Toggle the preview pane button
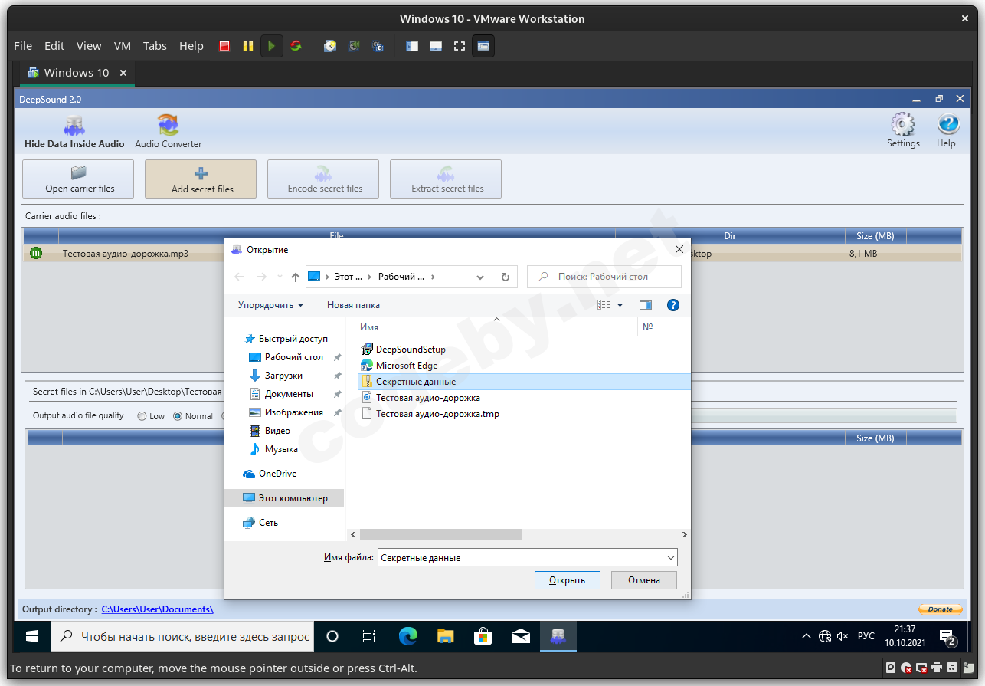The image size is (985, 686). coord(646,305)
